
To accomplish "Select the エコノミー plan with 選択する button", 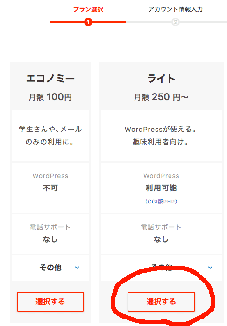I will [x=50, y=302].
